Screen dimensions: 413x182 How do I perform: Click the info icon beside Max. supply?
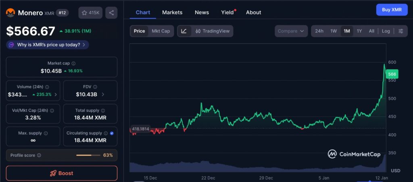click(x=46, y=133)
